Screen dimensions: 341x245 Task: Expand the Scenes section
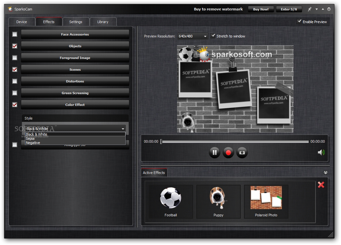[75, 69]
